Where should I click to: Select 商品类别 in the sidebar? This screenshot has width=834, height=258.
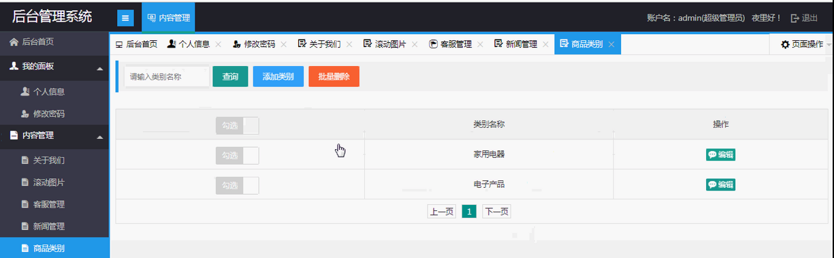(x=54, y=248)
